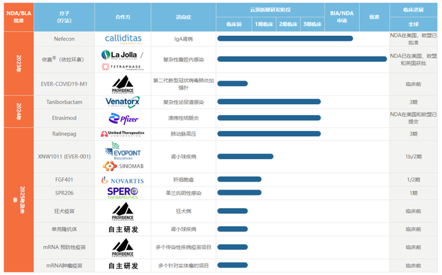Click the 3期临床 stage header
This screenshot has width=442, height=275.
312,24
